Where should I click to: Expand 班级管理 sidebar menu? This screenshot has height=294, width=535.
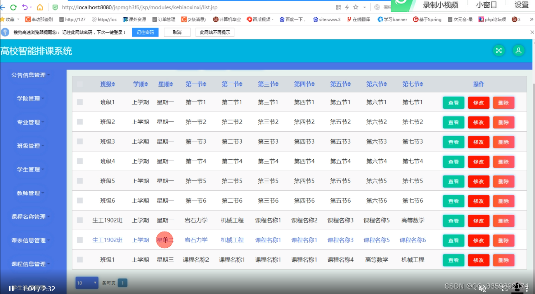click(x=31, y=146)
